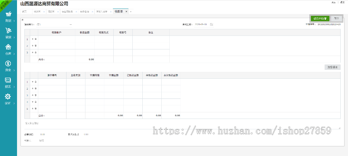
Task: Click the 收款金额 cell in row 1
Action: pyautogui.click(x=85, y=39)
